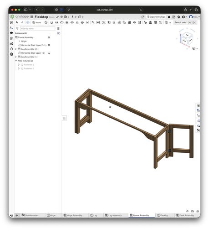The width and height of the screenshot is (209, 229).
Task: Click the Filter by name field
Action: (37, 29)
